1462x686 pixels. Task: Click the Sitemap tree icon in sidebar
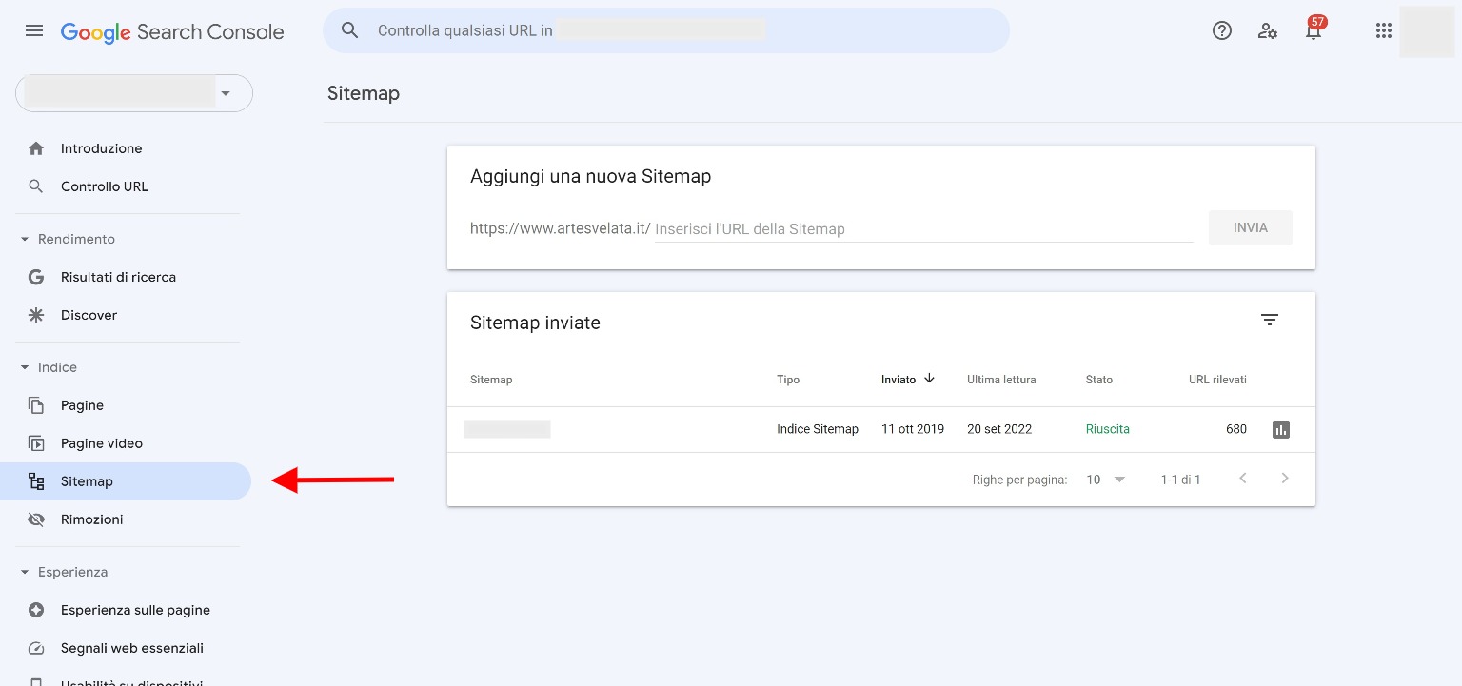pyautogui.click(x=36, y=481)
